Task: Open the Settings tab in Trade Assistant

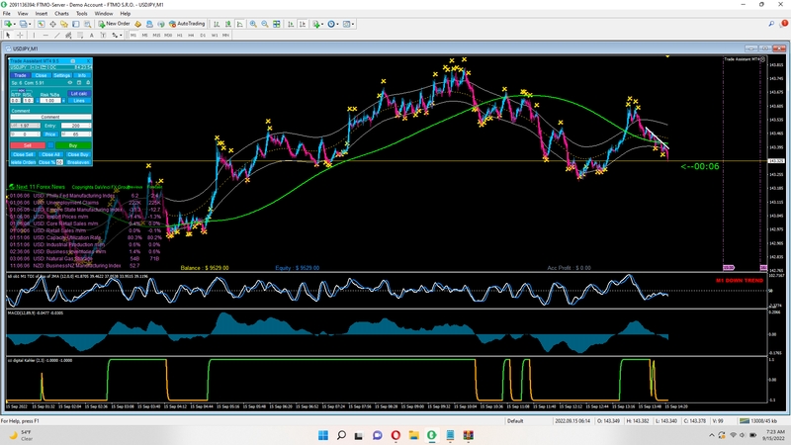Action: click(62, 75)
